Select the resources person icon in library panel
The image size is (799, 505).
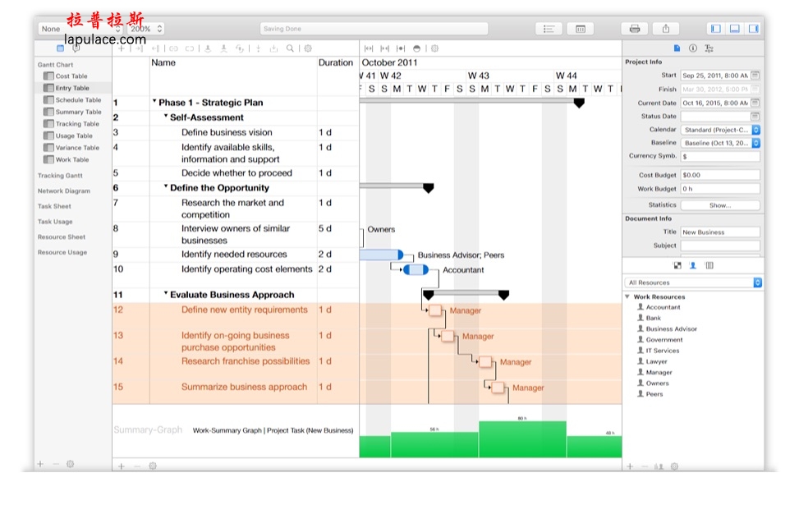[692, 265]
